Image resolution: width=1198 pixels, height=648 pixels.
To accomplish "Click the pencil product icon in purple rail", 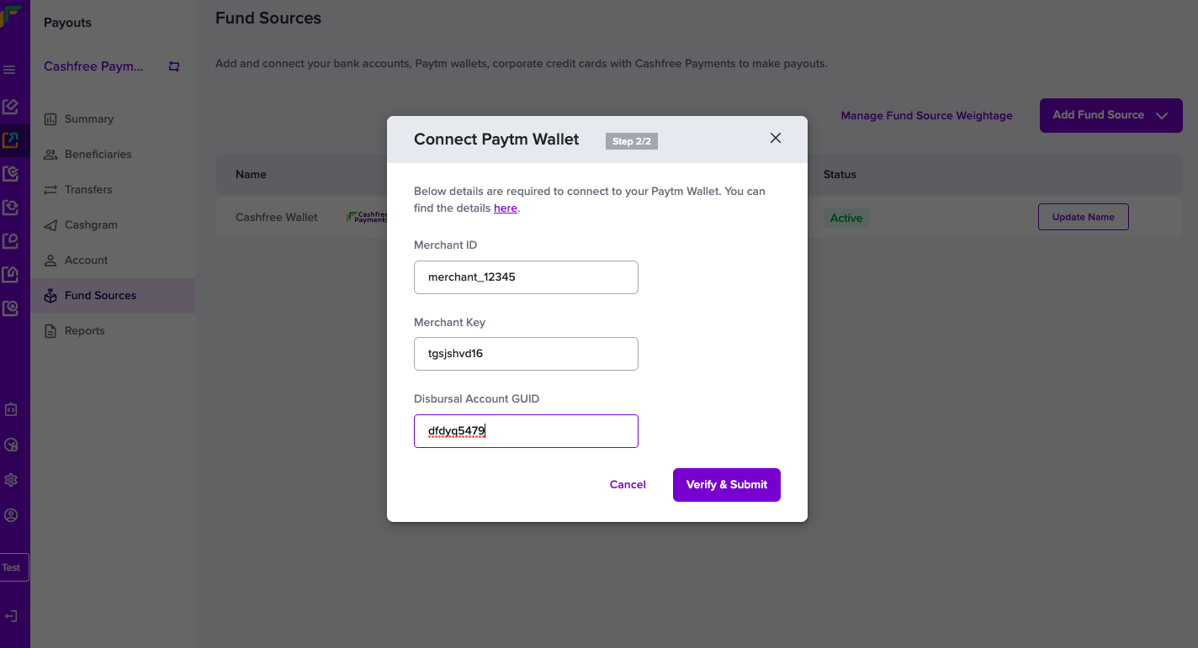I will (10, 107).
